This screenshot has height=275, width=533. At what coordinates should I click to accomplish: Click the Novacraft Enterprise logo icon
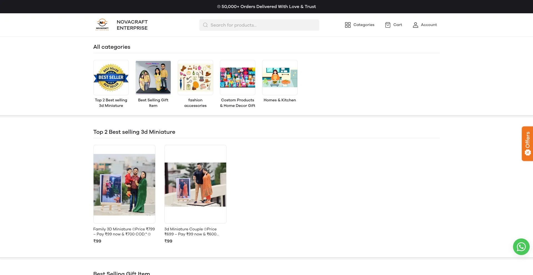102,25
